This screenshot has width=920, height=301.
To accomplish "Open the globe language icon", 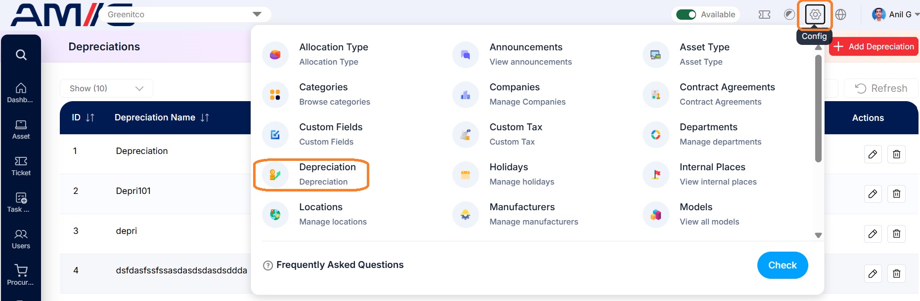I will 841,15.
